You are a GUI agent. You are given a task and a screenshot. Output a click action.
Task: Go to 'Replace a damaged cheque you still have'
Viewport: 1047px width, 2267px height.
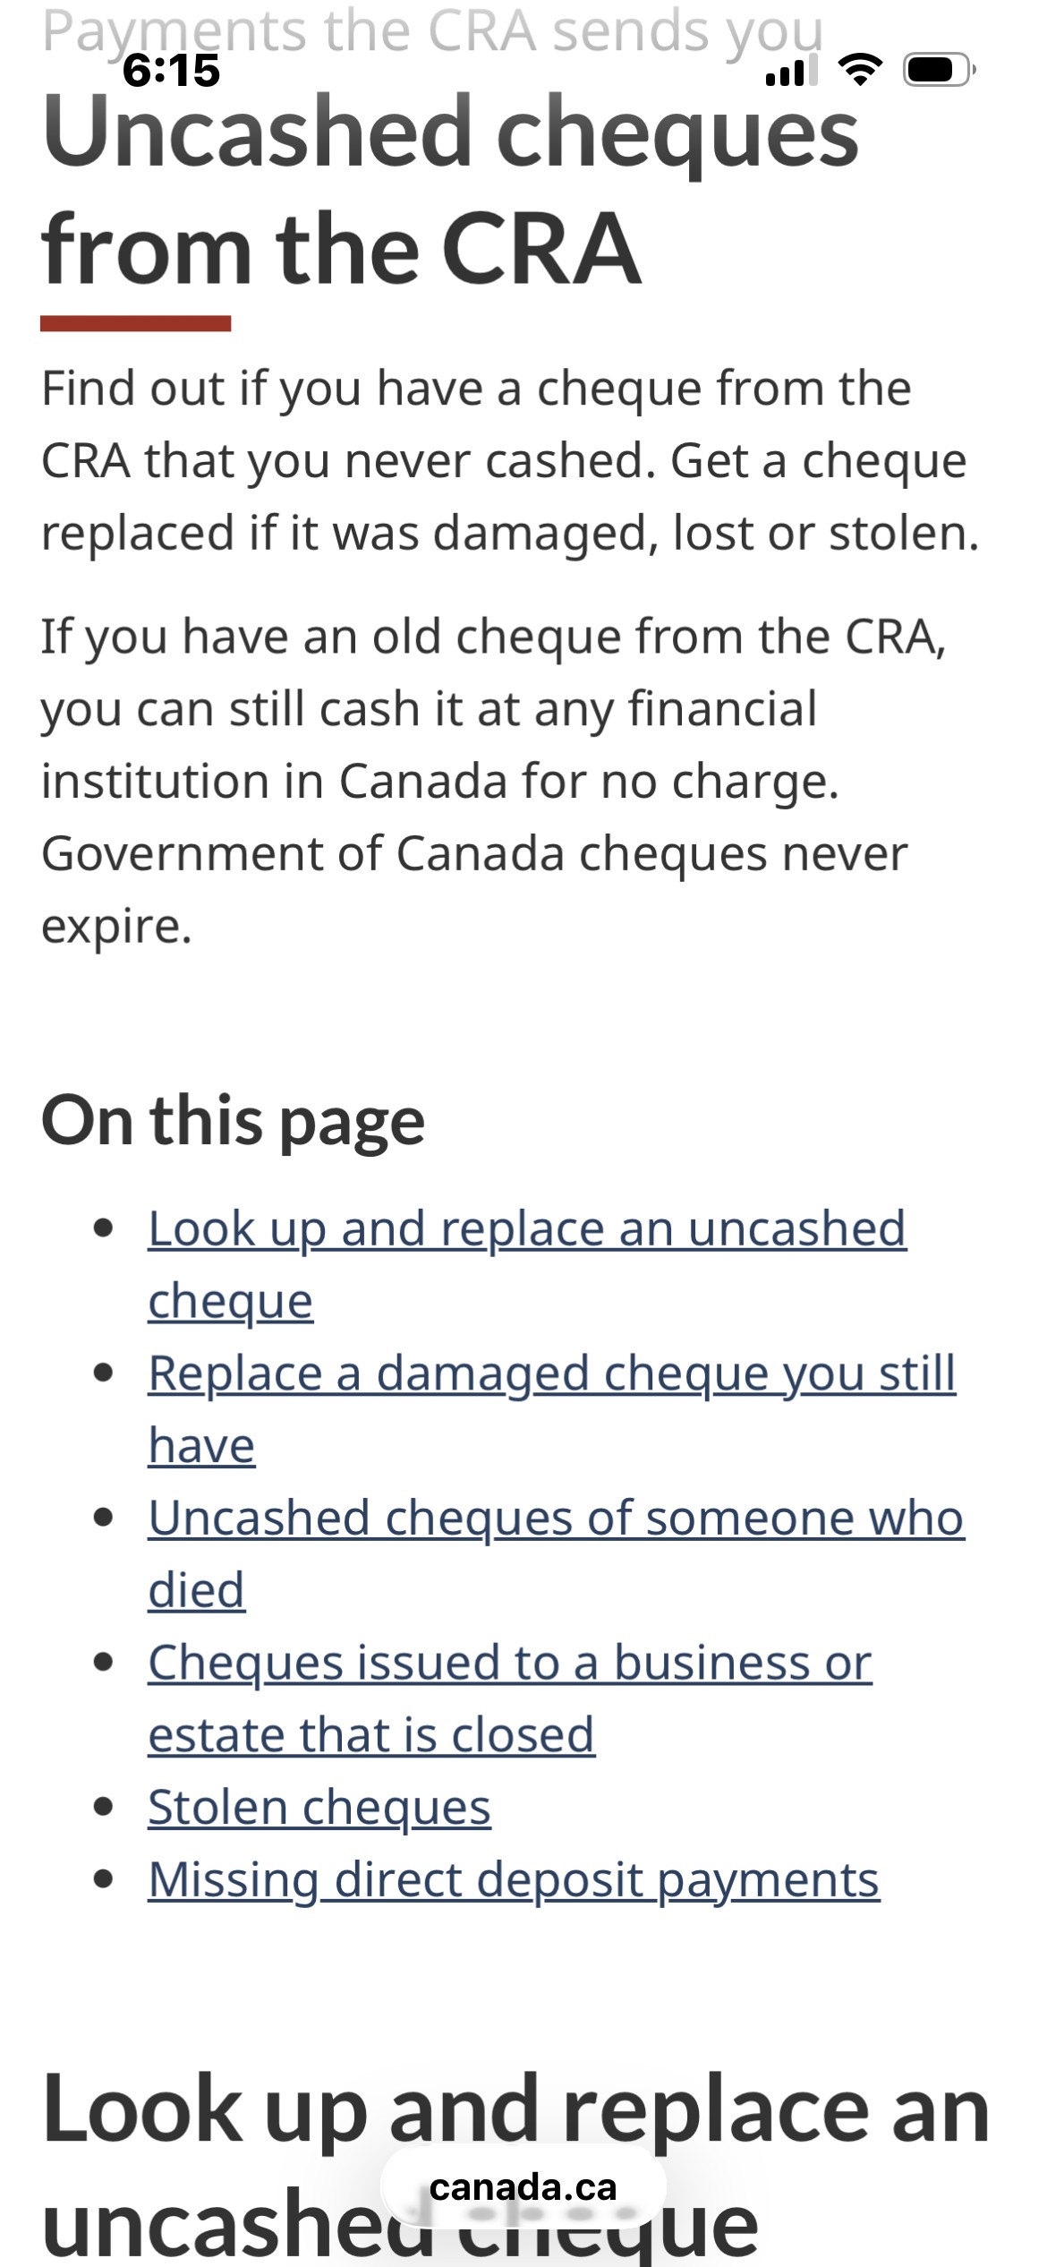tap(551, 1373)
